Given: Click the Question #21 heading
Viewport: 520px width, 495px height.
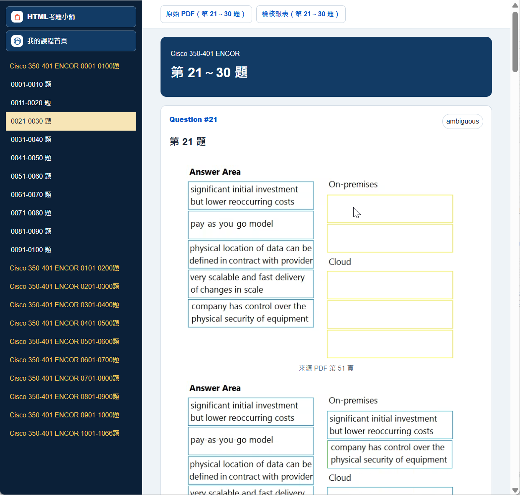Looking at the screenshot, I should [193, 120].
